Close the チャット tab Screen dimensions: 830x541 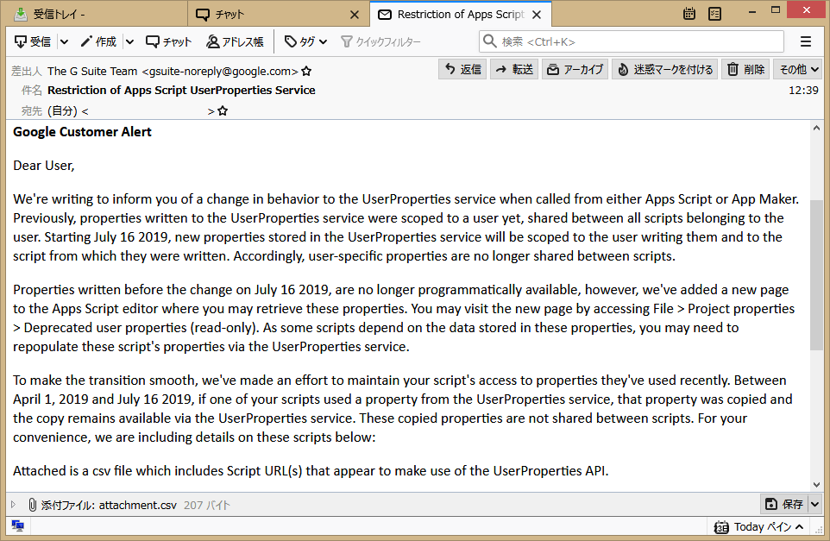pyautogui.click(x=355, y=15)
